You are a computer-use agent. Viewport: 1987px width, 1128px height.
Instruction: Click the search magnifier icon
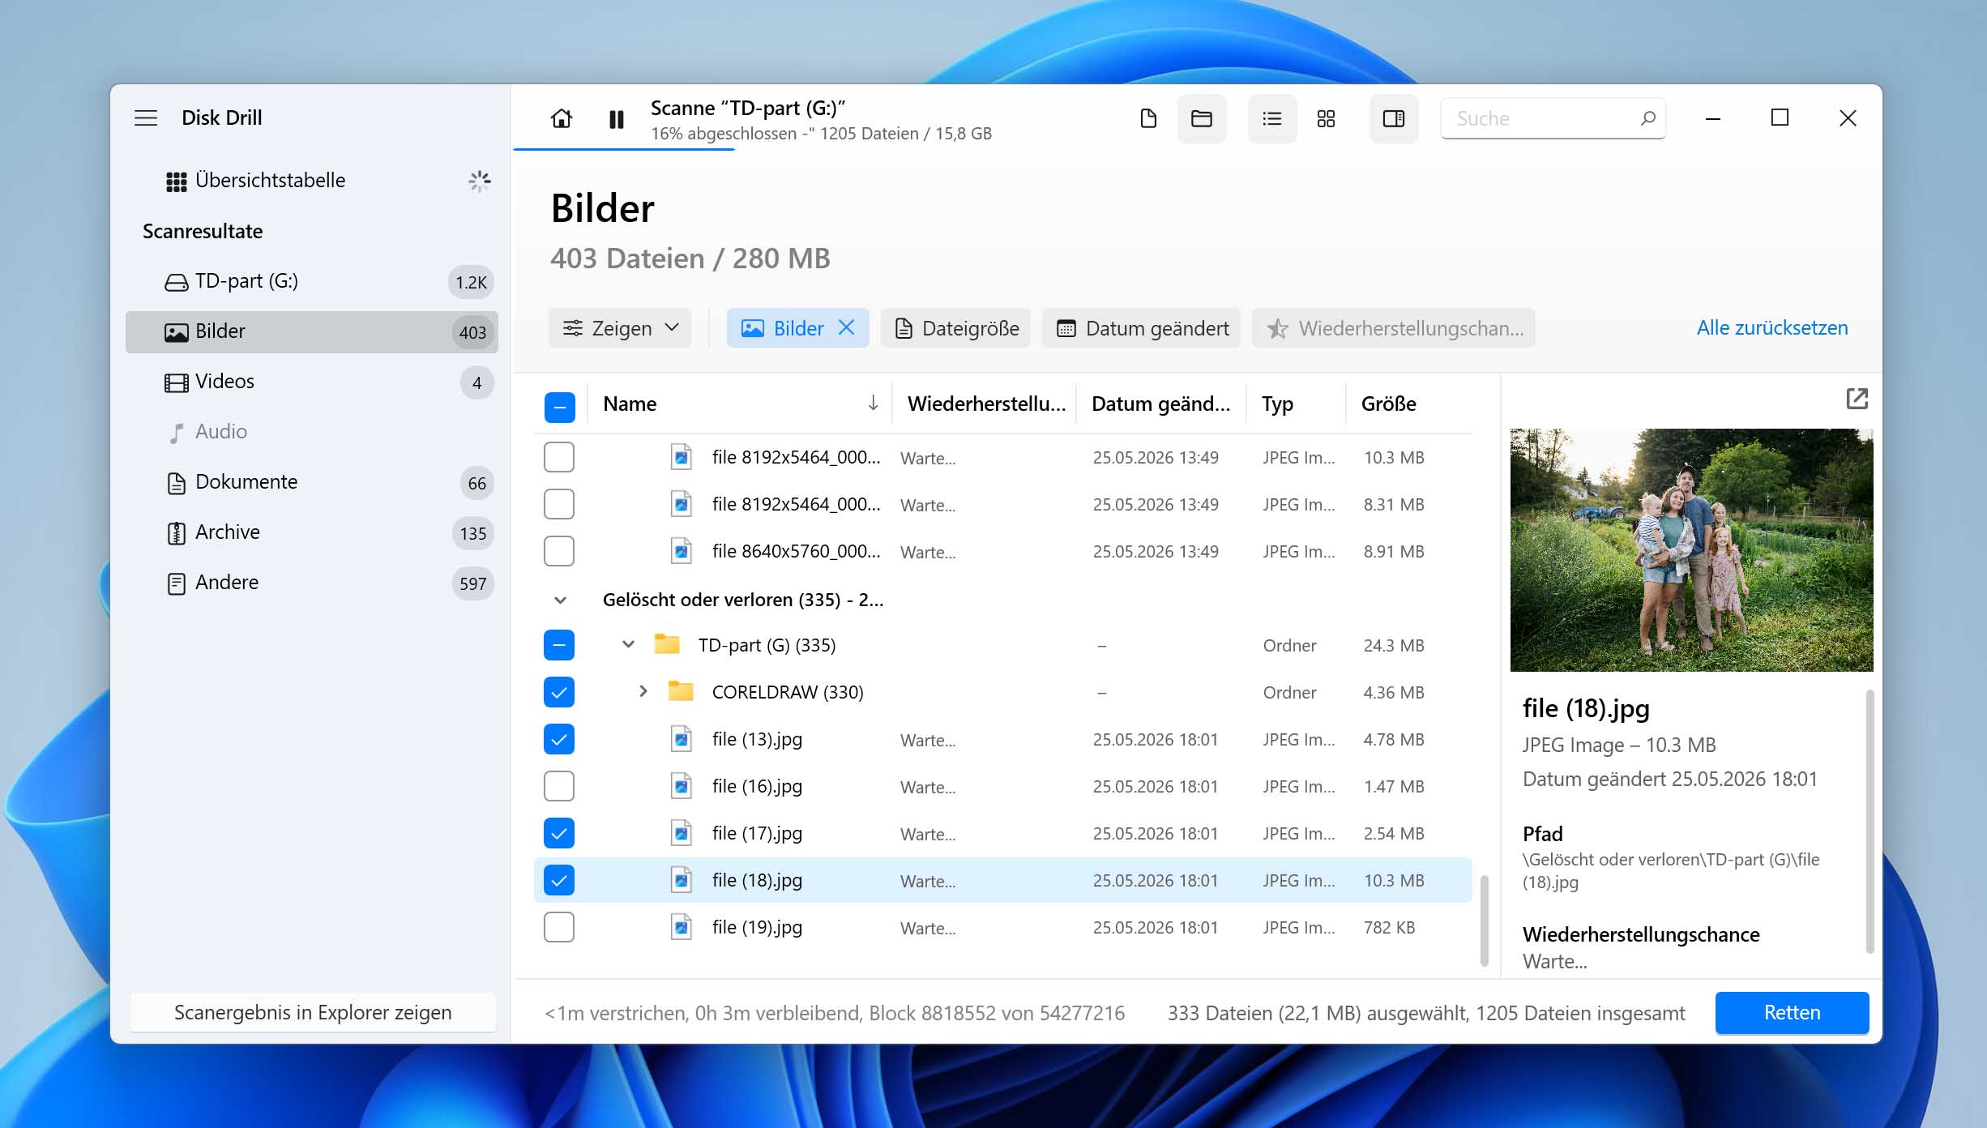(x=1647, y=118)
